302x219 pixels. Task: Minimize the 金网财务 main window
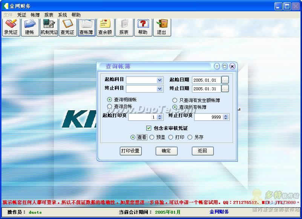[278, 6]
